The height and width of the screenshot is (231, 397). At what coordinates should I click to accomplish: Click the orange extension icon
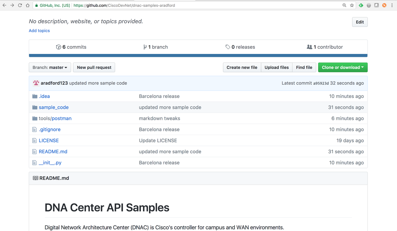point(384,5)
